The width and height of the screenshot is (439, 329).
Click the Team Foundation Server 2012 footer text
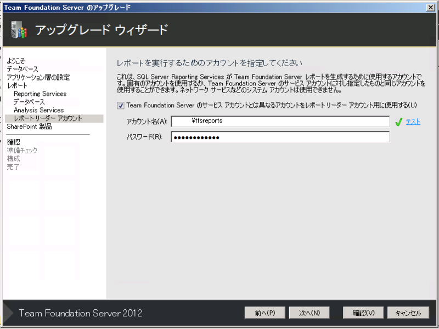[x=81, y=313]
